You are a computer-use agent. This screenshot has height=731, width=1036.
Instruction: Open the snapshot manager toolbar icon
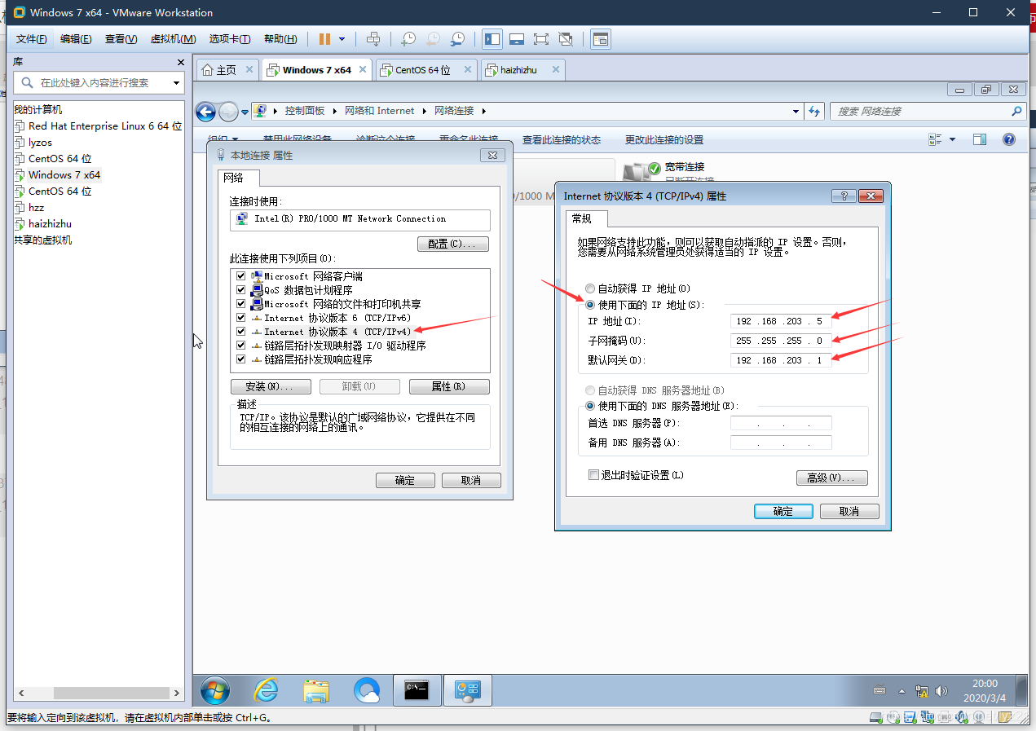[x=458, y=39]
